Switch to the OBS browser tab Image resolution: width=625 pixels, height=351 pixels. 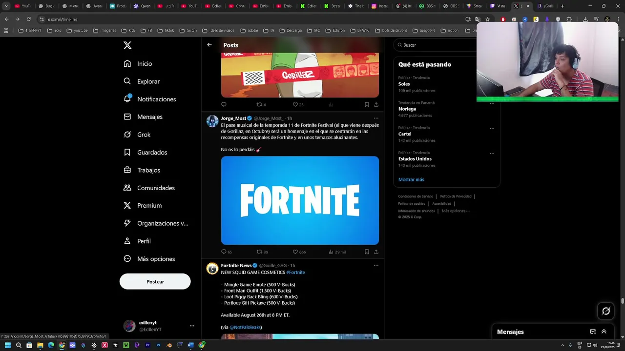[451, 6]
